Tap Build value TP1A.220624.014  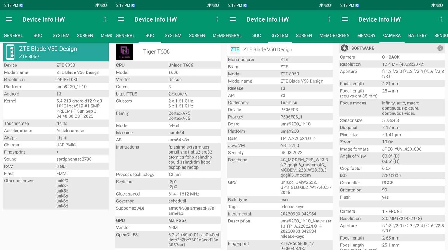point(298,138)
